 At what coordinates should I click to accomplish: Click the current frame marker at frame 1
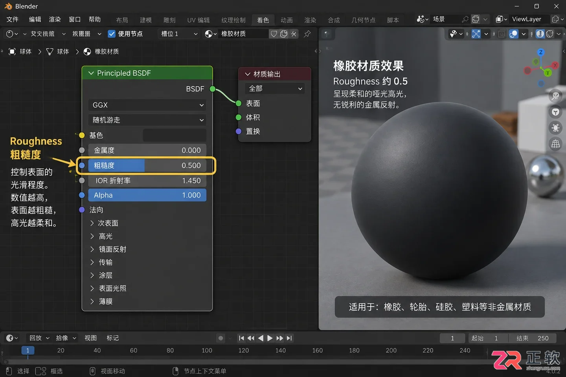point(28,350)
